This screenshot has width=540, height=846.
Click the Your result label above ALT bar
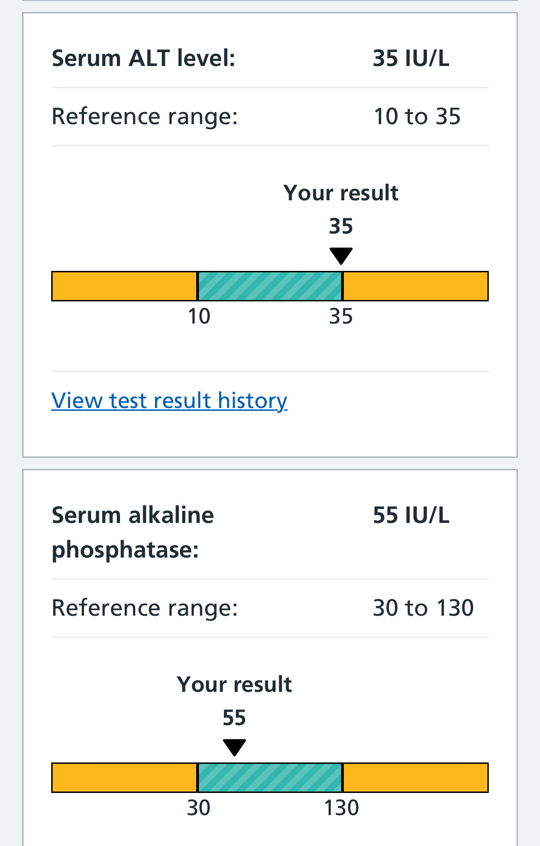[341, 193]
